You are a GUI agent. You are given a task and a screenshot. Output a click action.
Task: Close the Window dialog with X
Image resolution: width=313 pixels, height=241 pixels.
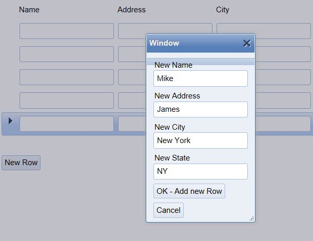click(x=247, y=43)
